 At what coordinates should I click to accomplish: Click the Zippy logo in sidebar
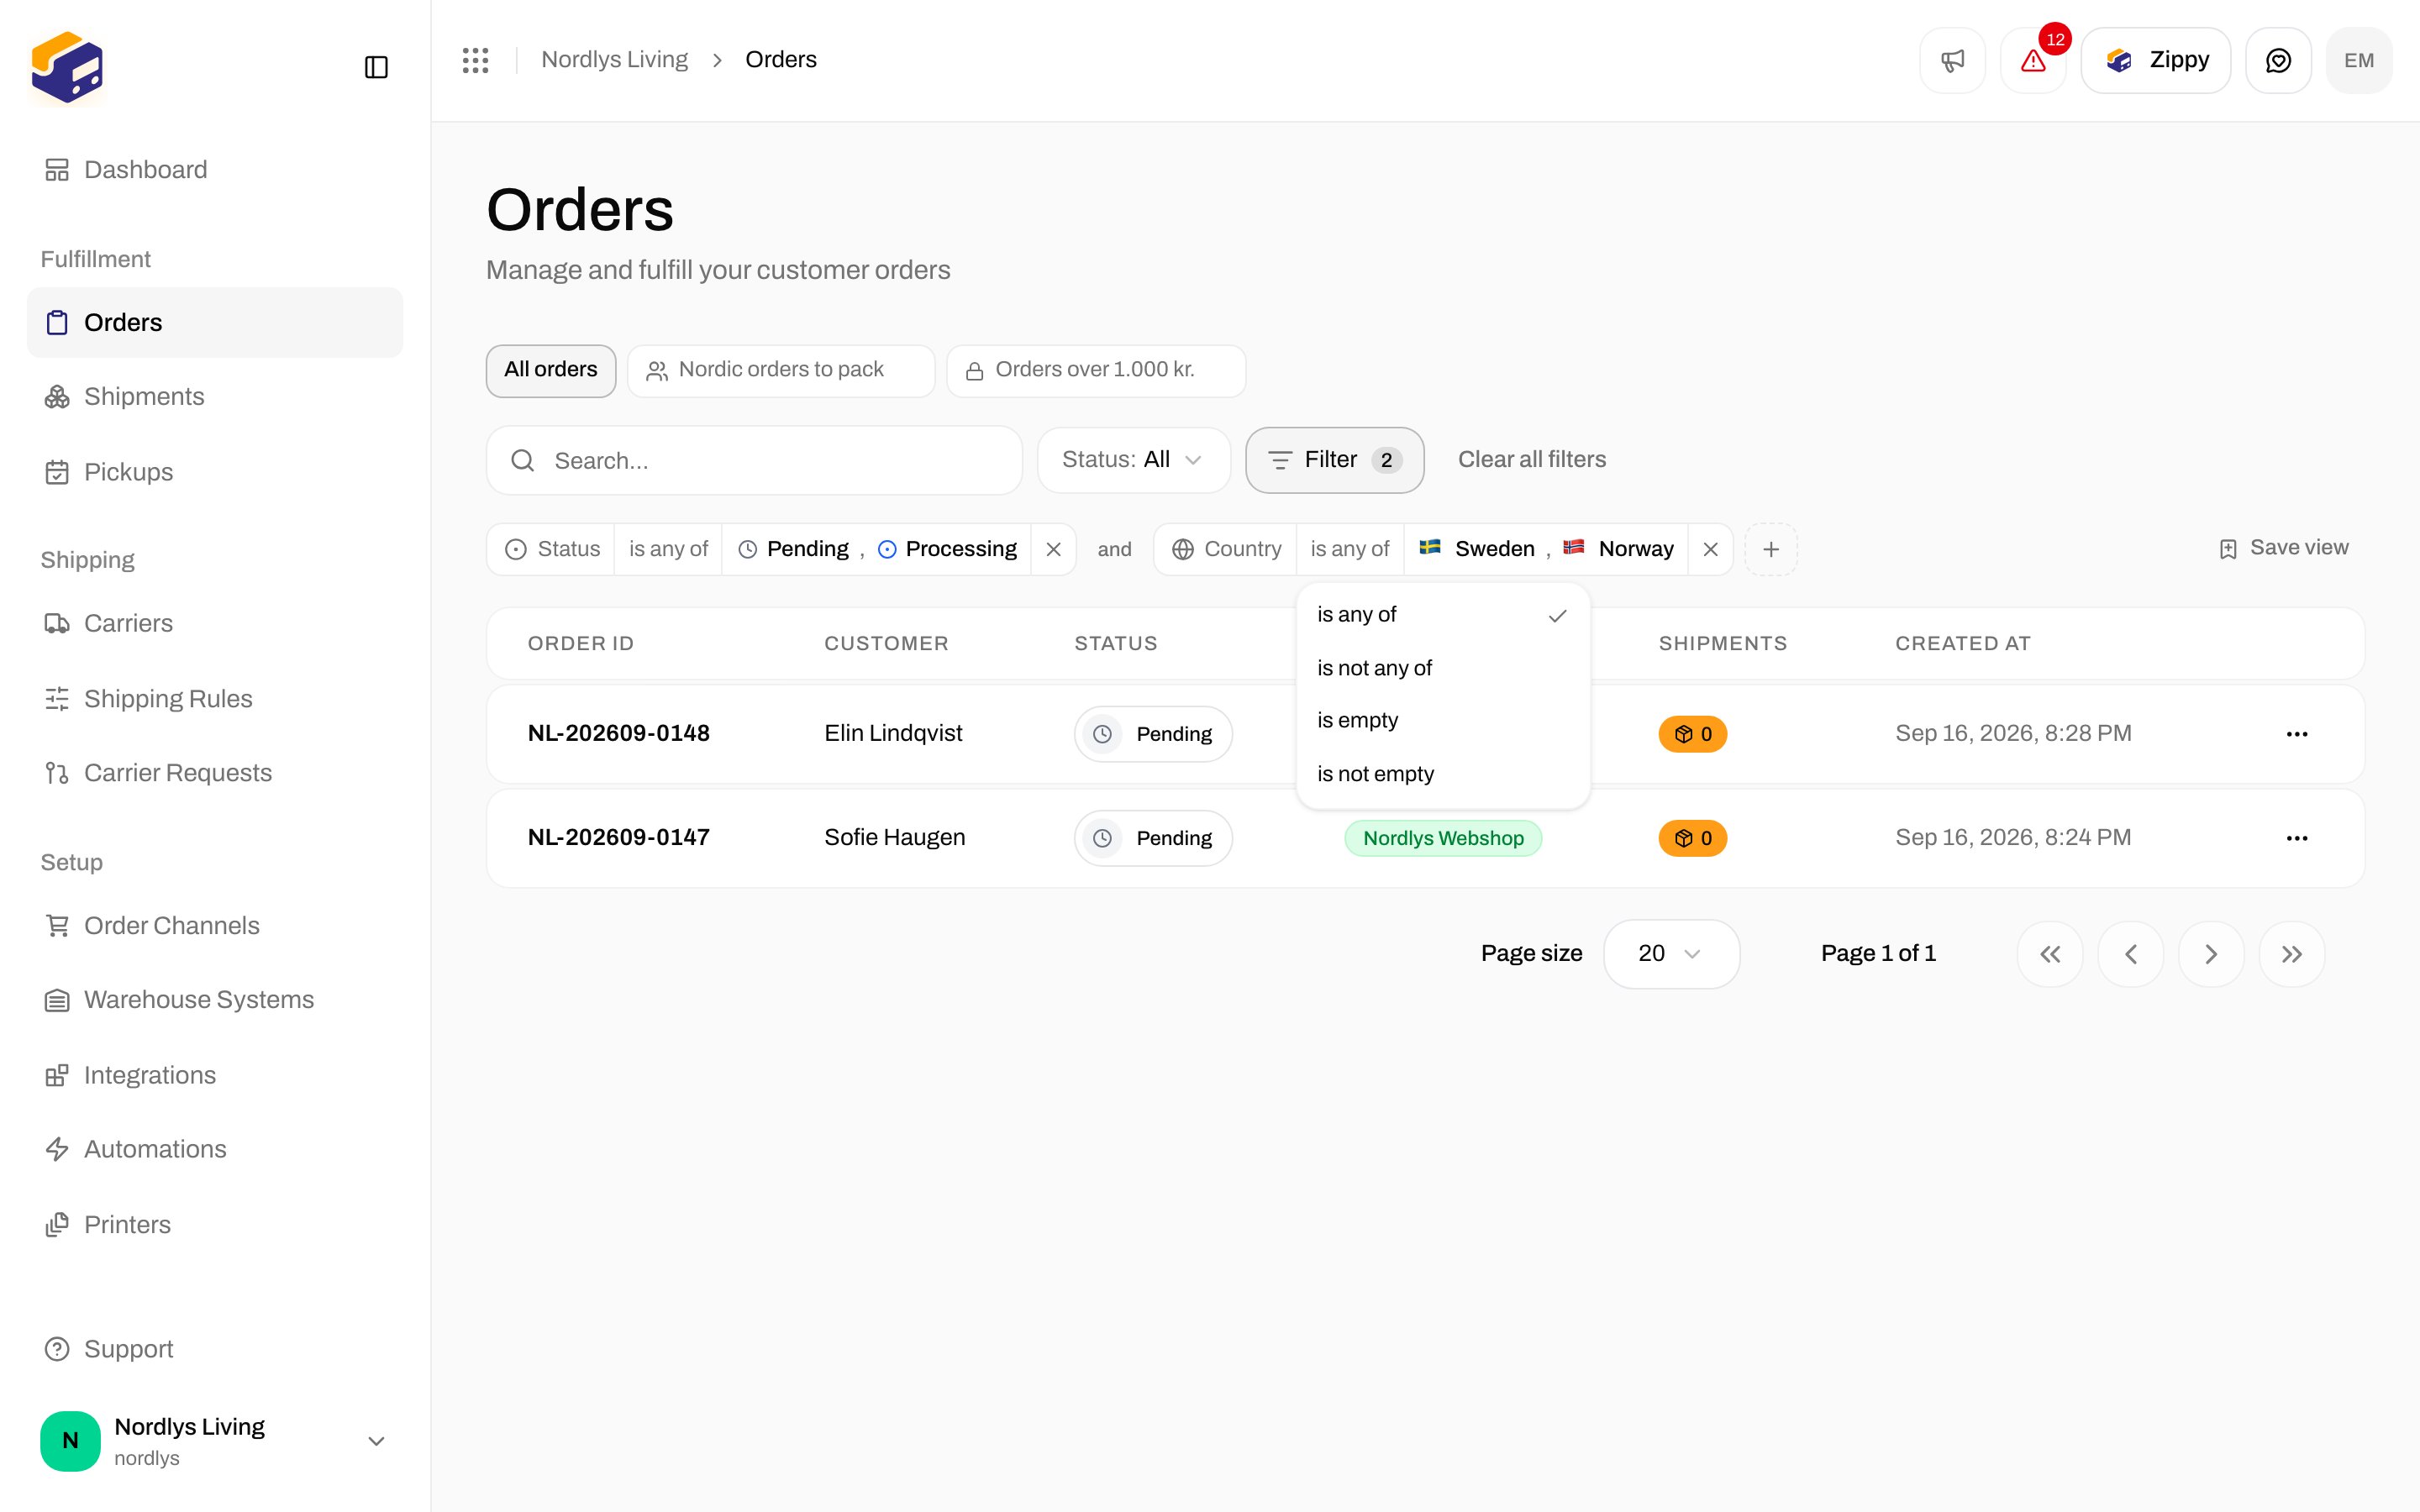(67, 67)
